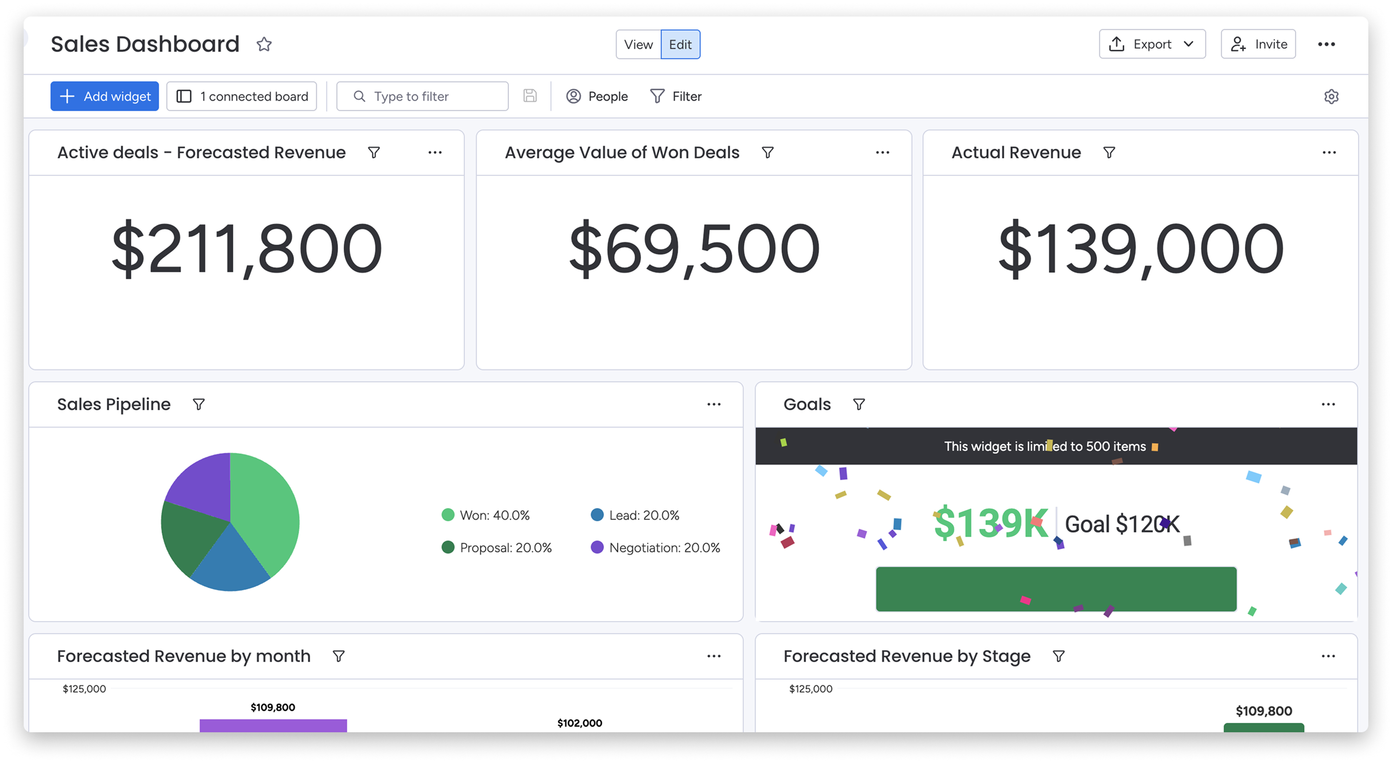Filter the Average Value of Won Deals widget
This screenshot has height=763, width=1392.
pos(767,153)
